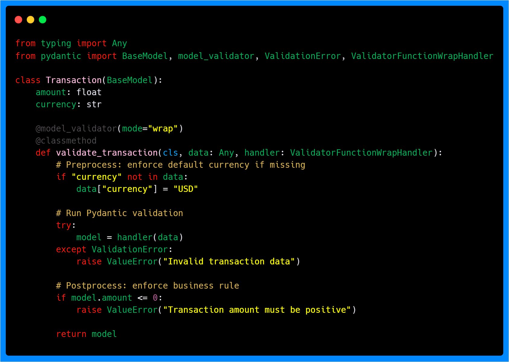Click the ValidationError import token

302,56
